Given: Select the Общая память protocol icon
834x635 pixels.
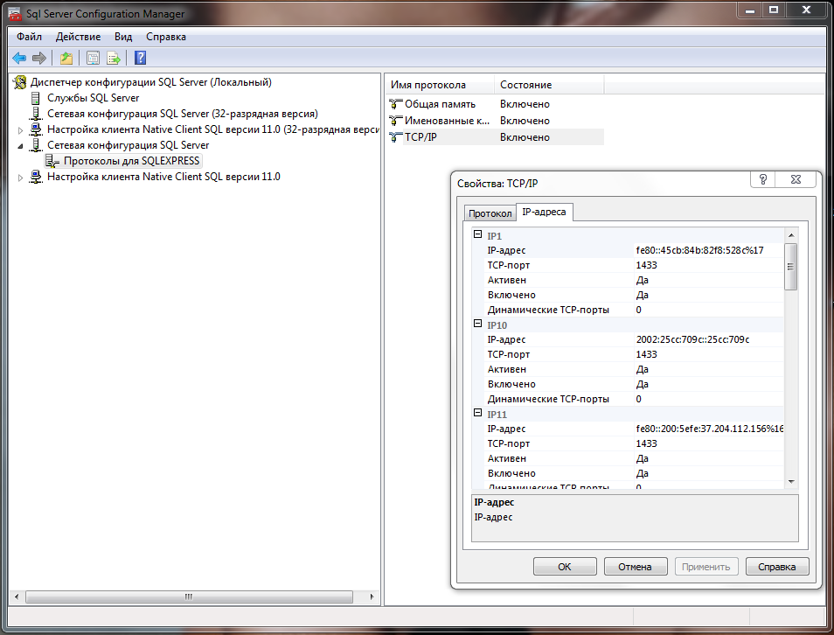Looking at the screenshot, I should pos(396,104).
